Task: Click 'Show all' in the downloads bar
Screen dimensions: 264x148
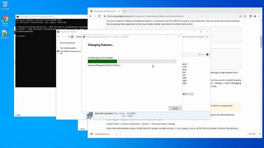Action: point(252,134)
